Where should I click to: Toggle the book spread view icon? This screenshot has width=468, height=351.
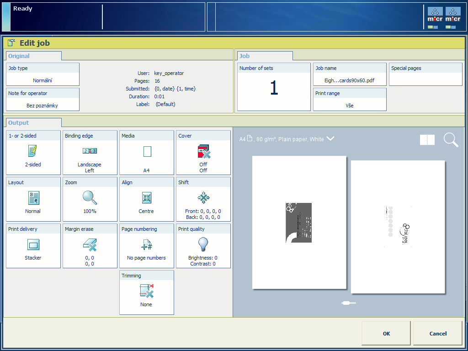[427, 140]
